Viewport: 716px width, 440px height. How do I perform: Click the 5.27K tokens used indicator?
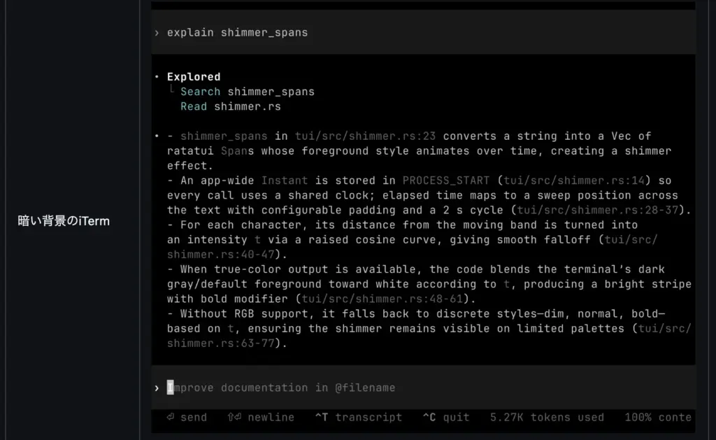tap(547, 418)
